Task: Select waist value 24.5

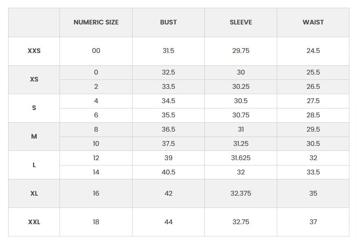Action: pos(313,51)
